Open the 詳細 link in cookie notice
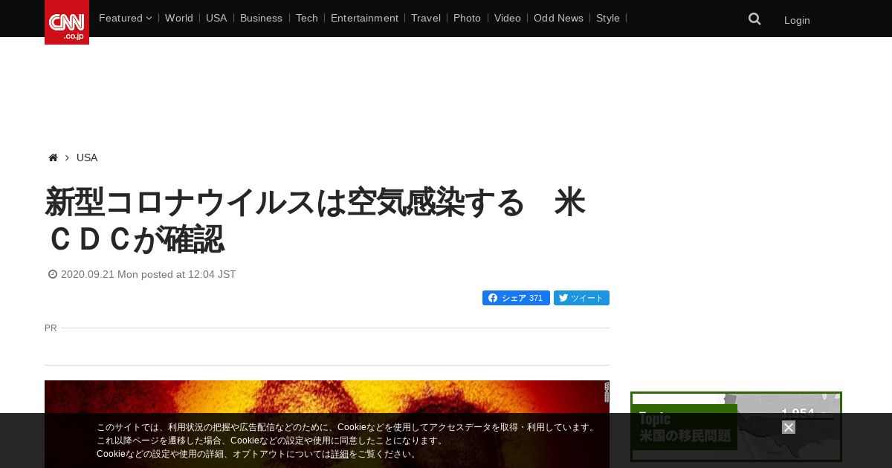Viewport: 892px width, 468px height. point(340,454)
